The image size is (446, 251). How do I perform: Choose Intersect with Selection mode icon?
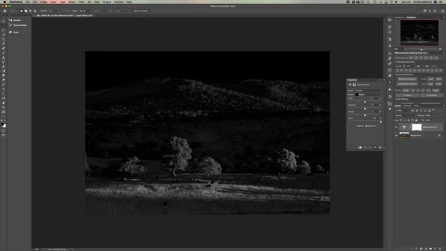[x=35, y=11]
